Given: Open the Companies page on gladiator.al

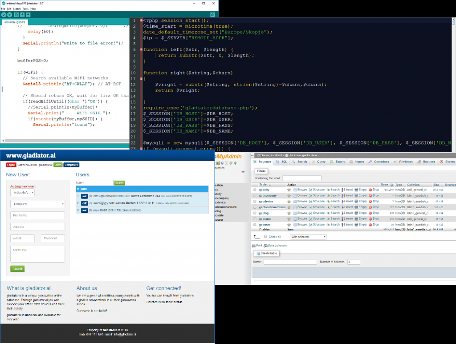Looking at the screenshot, I should point(71,165).
